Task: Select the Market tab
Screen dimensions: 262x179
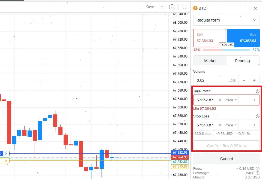Action: pos(210,60)
